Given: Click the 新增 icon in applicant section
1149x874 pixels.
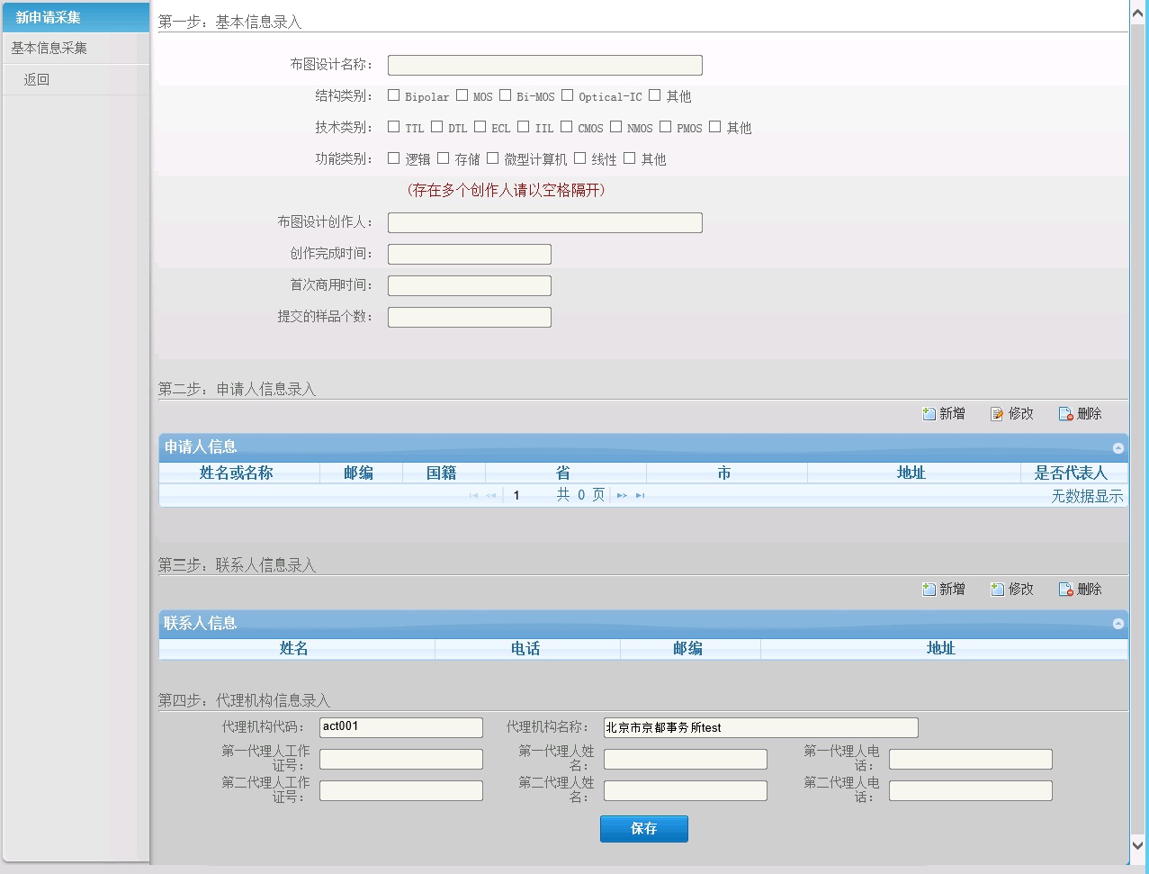Looking at the screenshot, I should pos(929,414).
